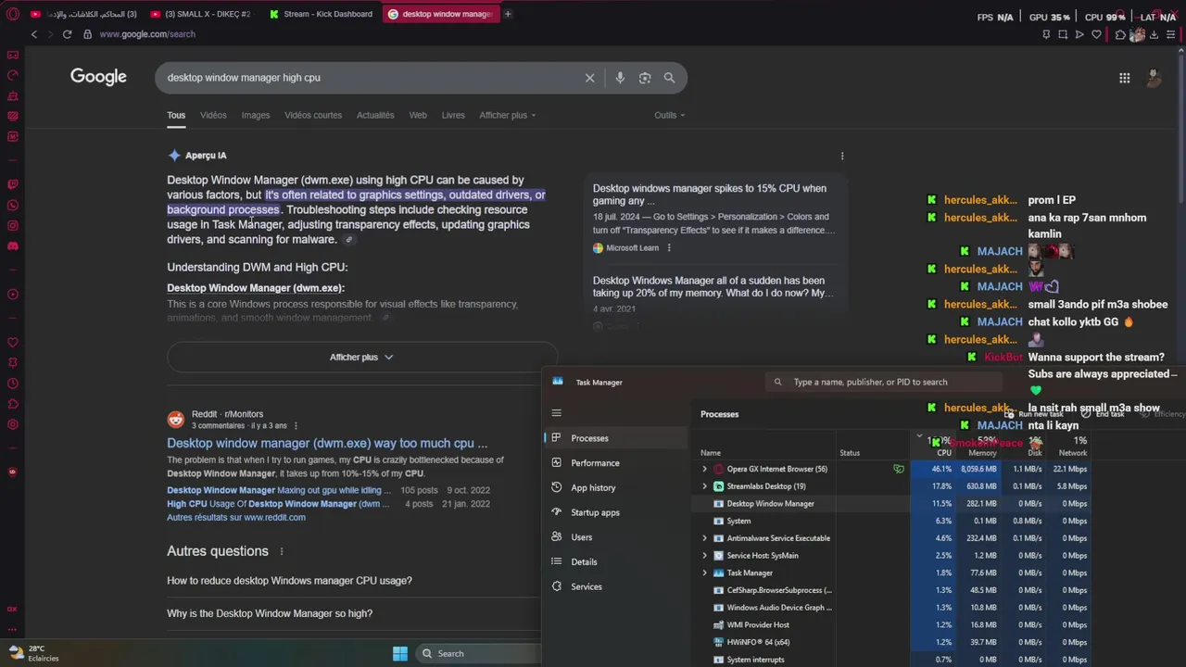Open a new tab with the plus button

(x=508, y=14)
